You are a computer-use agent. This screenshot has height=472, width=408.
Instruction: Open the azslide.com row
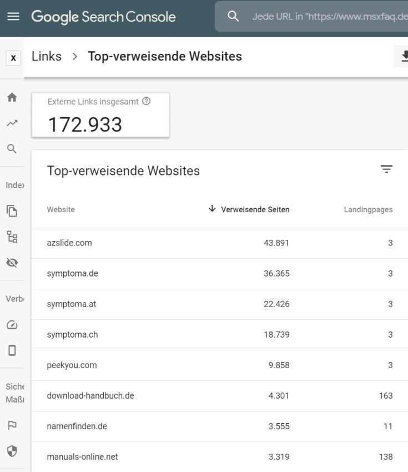click(220, 243)
